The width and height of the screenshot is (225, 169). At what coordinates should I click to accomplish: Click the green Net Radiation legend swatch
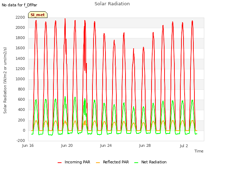(x=136, y=163)
